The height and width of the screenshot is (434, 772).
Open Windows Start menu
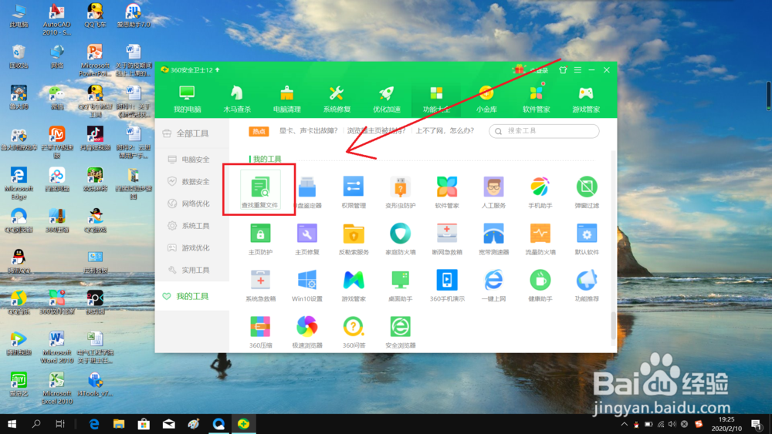pos(12,424)
